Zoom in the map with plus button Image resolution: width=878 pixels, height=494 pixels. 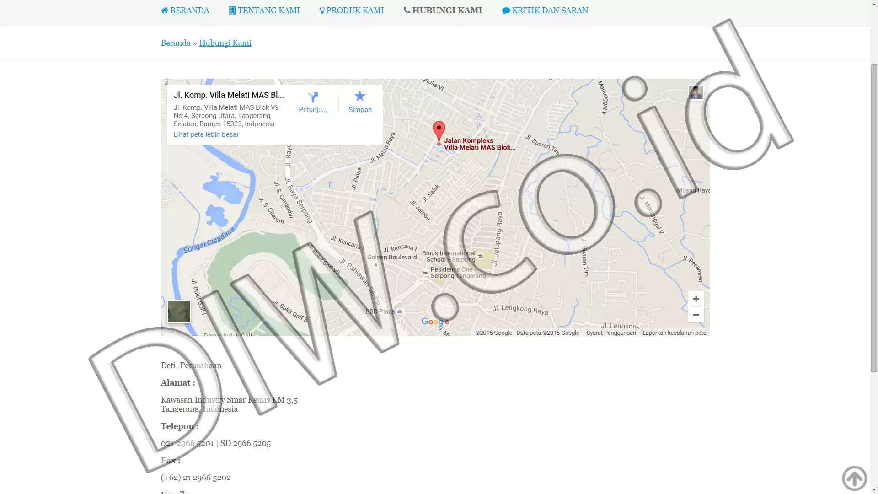click(x=696, y=299)
